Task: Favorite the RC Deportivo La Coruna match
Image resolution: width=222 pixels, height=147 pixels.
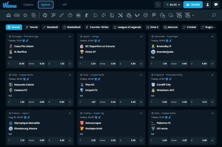Action: 141,37
